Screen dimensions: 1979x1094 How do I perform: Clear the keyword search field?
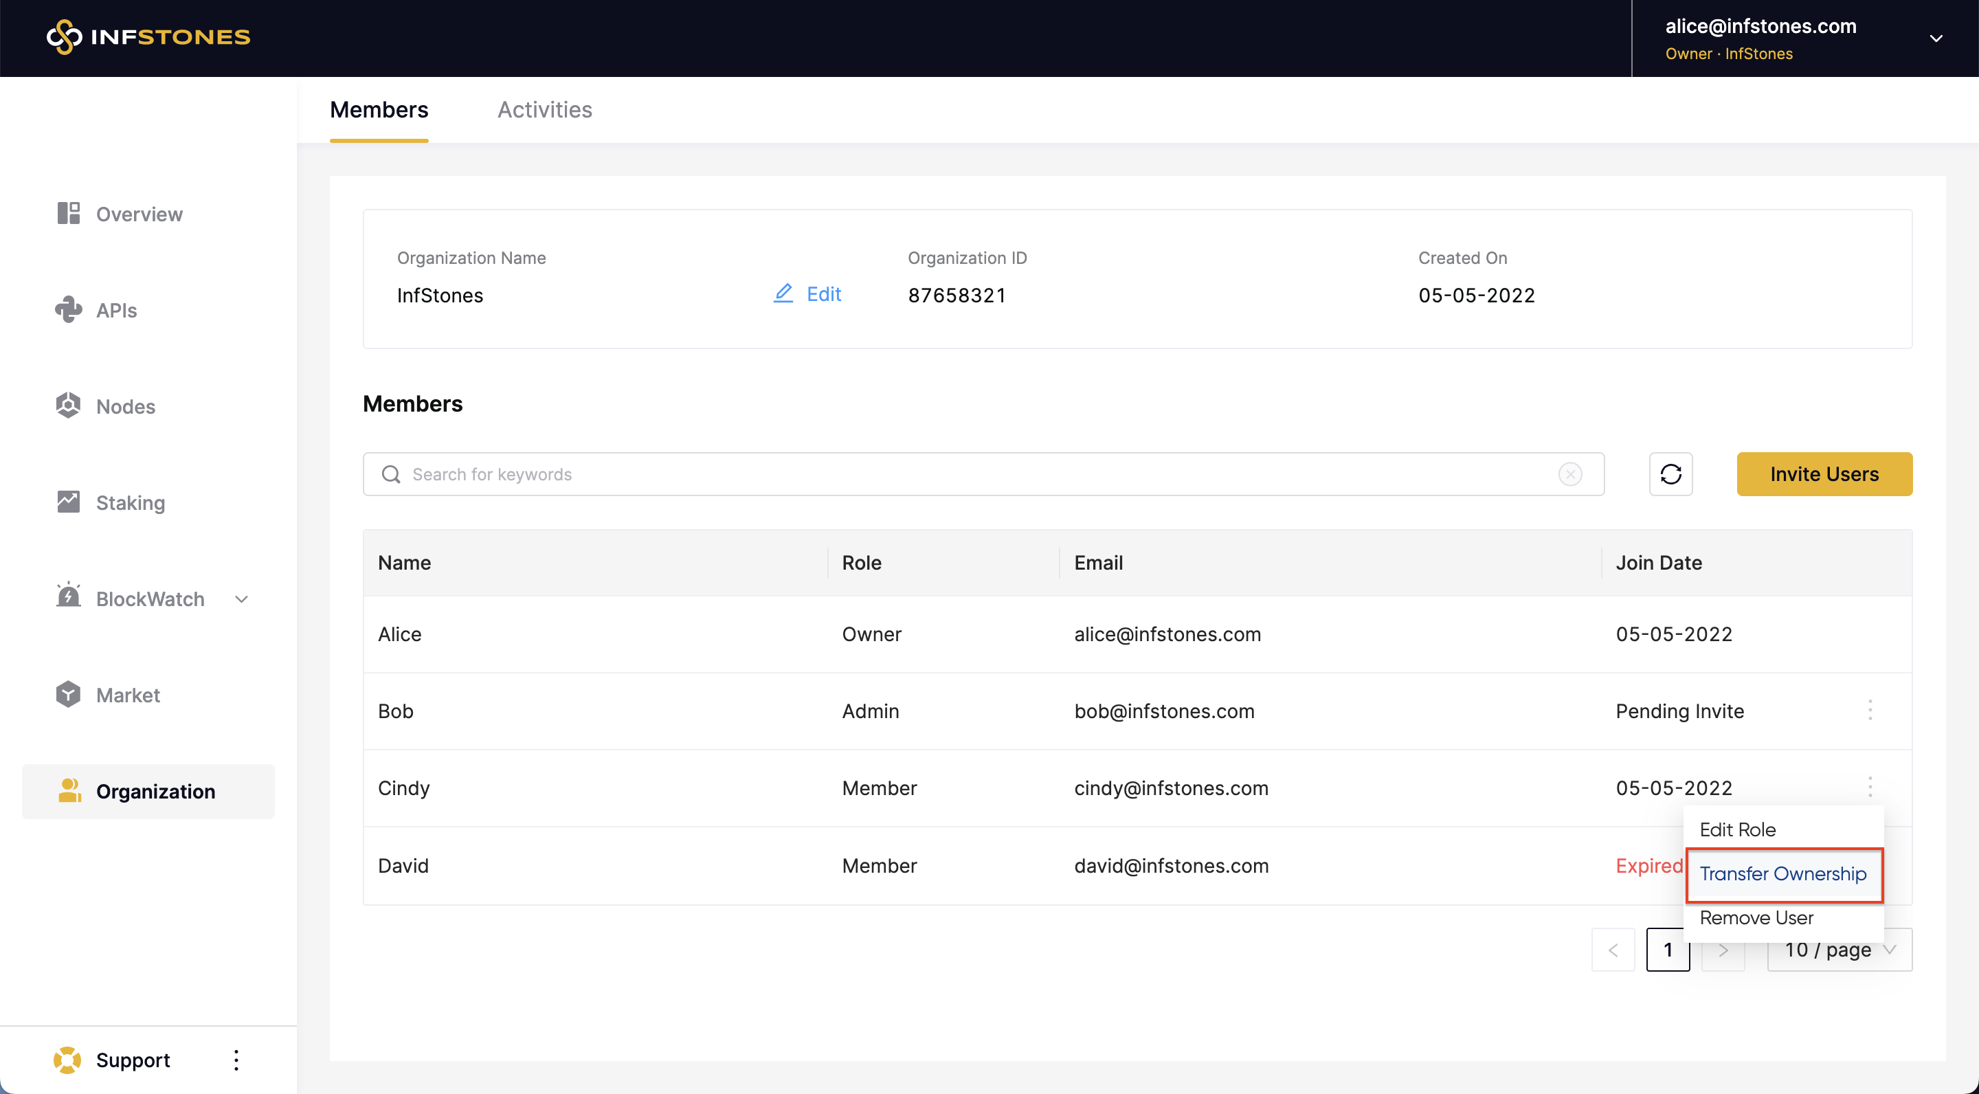tap(1569, 474)
